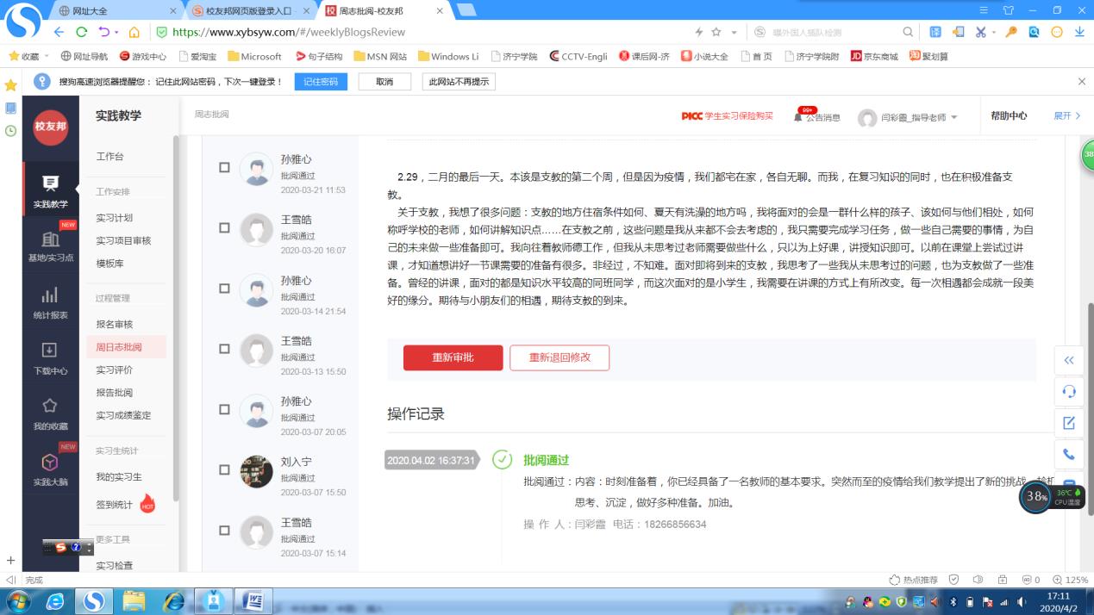The height and width of the screenshot is (615, 1094).
Task: Click the red 重新审批 button
Action: pyautogui.click(x=453, y=357)
